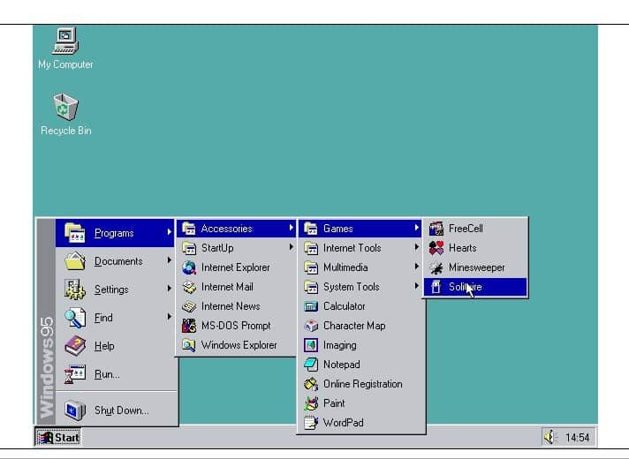Screen dimensions: 629x459
Task: Choose Run... in the Start menu
Action: 115,374
